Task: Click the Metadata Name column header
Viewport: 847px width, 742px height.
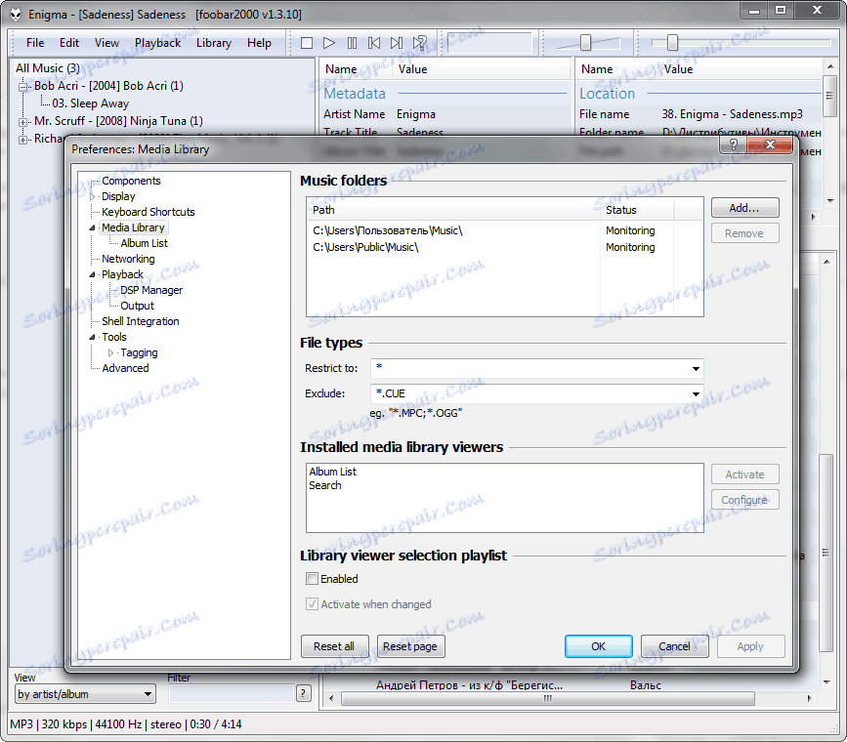Action: coord(357,69)
